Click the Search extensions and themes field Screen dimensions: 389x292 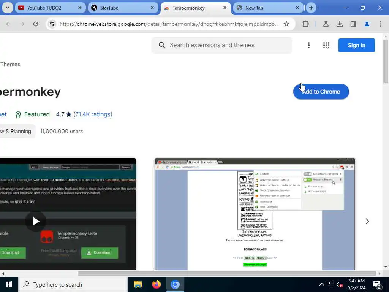pos(222,45)
